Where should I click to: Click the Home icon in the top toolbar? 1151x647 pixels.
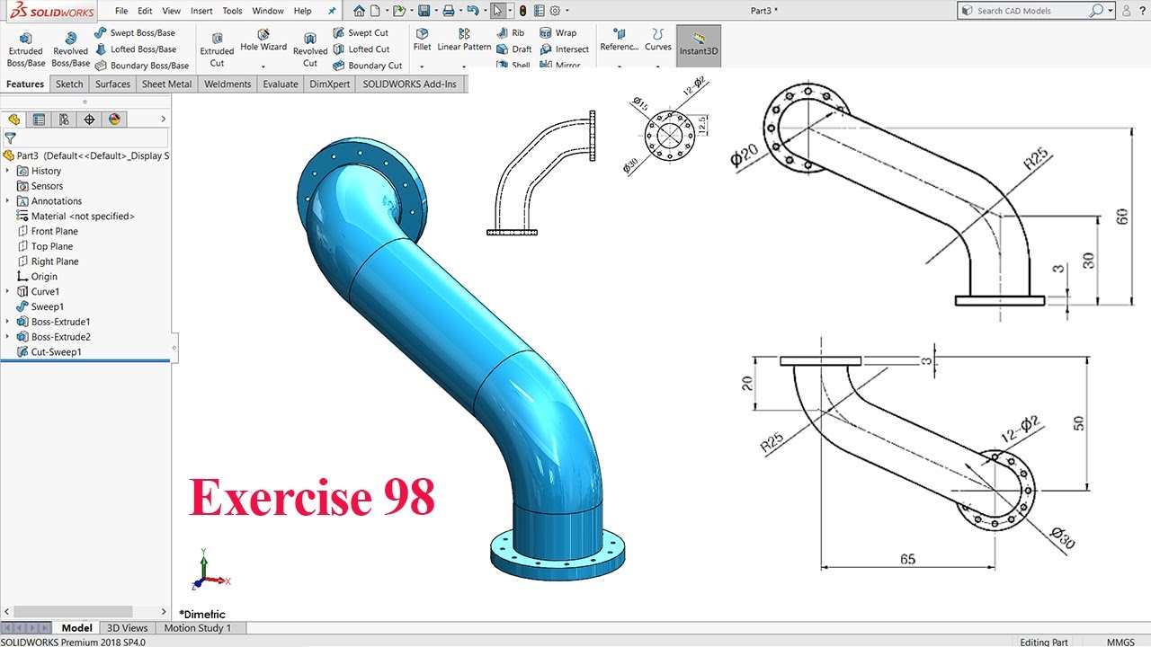[360, 11]
